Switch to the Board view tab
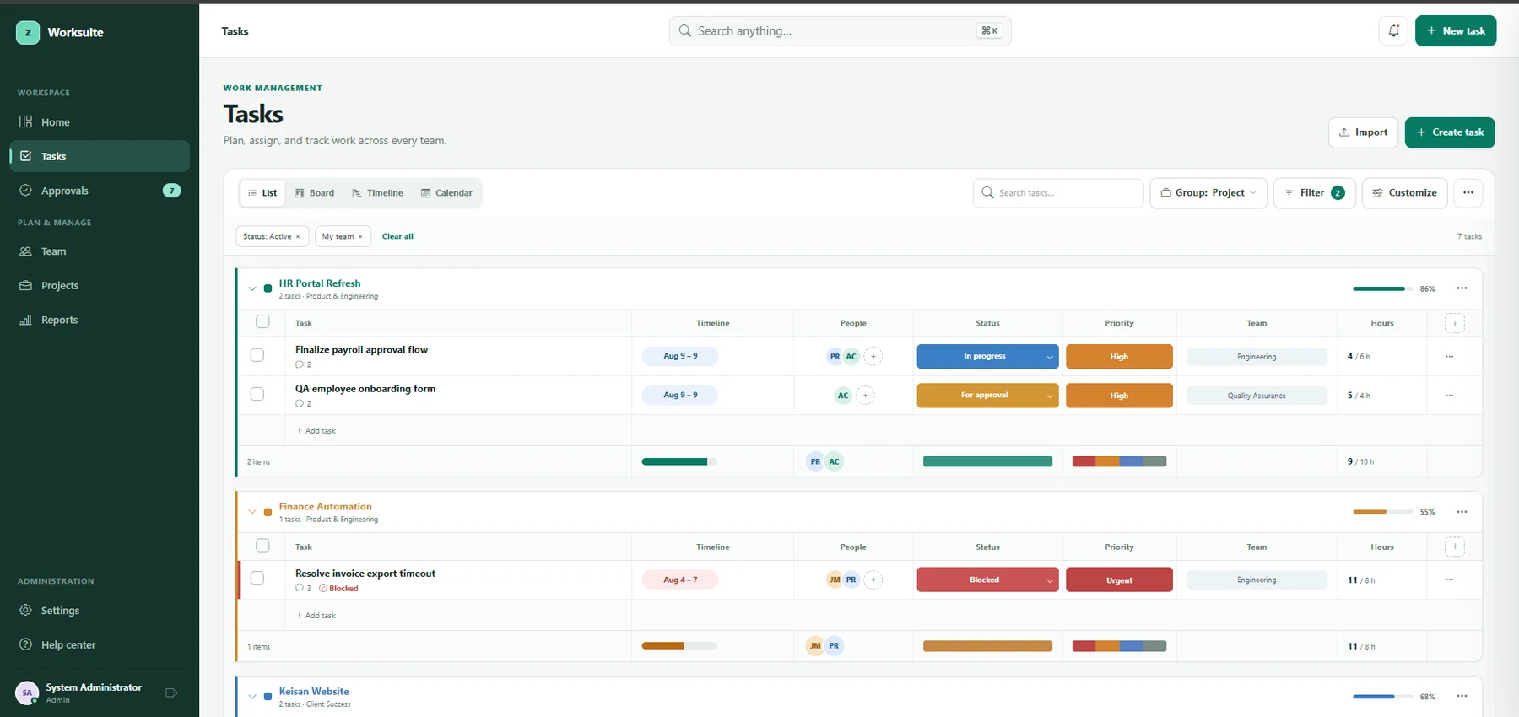1519x717 pixels. pos(315,192)
